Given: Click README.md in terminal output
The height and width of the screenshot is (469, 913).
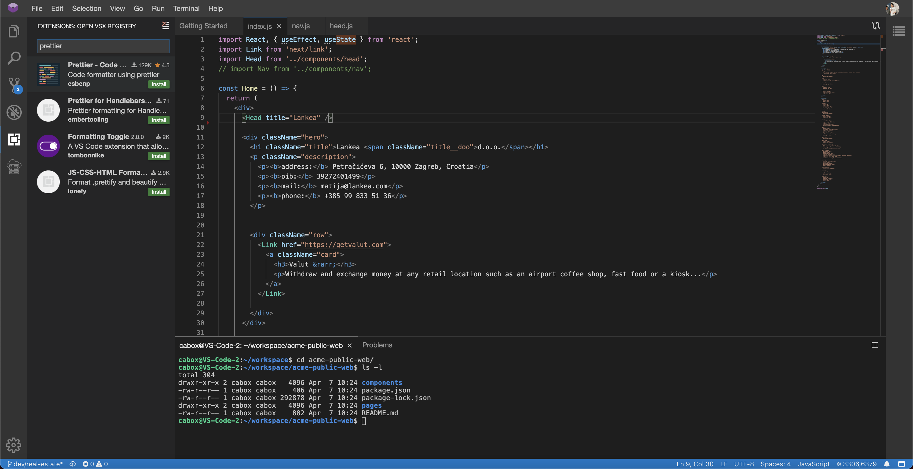Looking at the screenshot, I should tap(380, 413).
